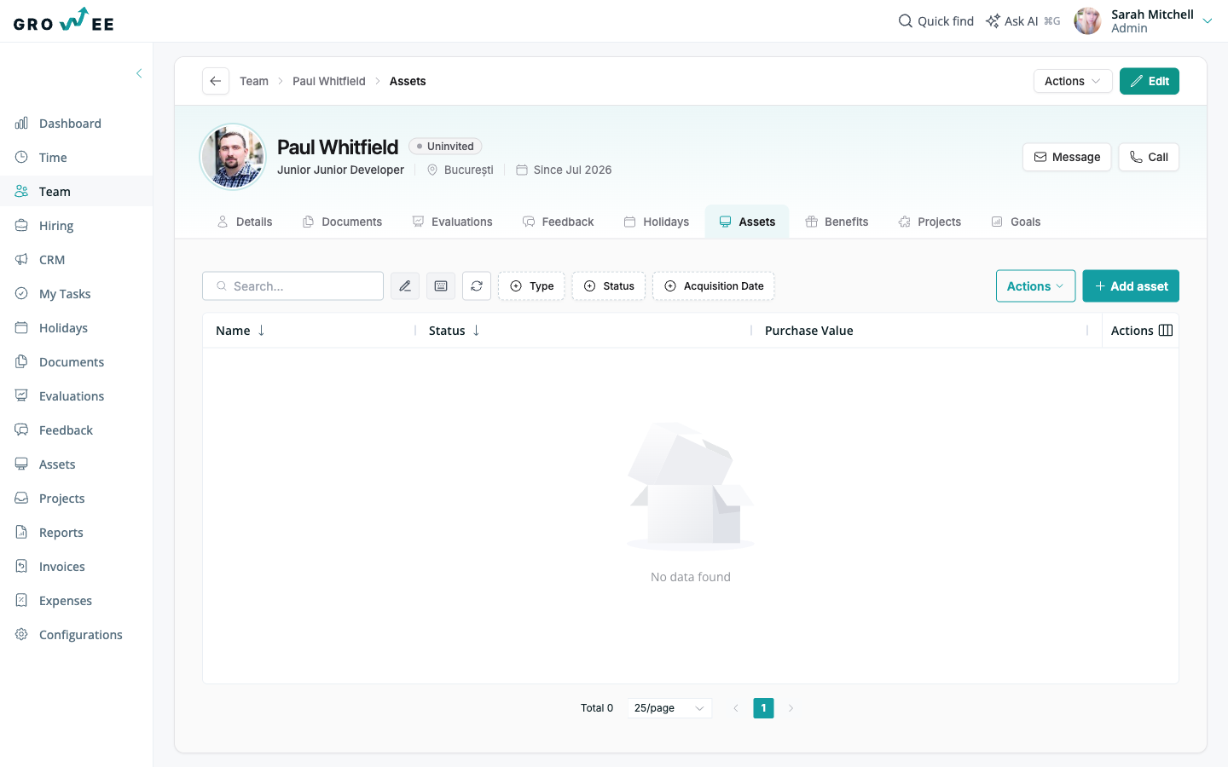Switch to the Holidays tab
This screenshot has width=1228, height=767.
[x=656, y=222]
